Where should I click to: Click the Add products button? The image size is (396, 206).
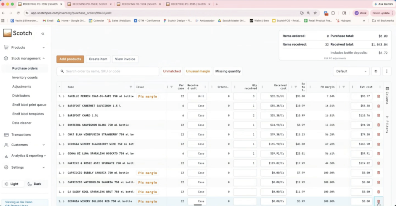click(70, 59)
